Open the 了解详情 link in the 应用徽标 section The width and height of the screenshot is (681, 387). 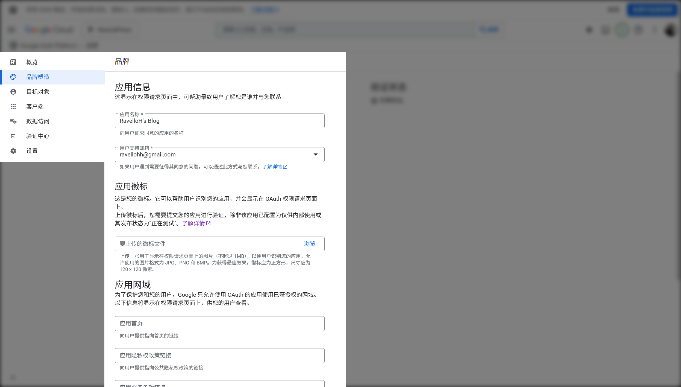click(x=194, y=223)
